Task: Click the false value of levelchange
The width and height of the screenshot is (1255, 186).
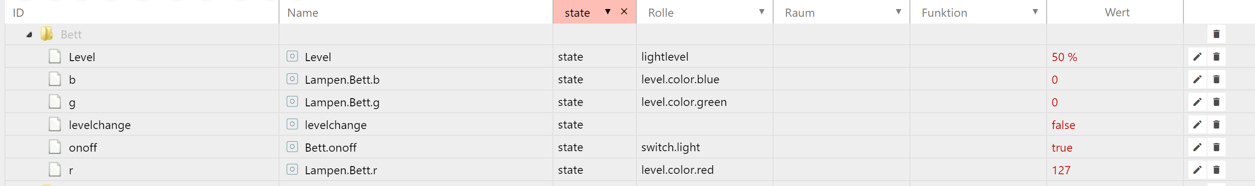Action: [1063, 125]
